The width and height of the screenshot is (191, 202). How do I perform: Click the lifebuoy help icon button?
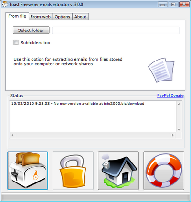pos(164,171)
